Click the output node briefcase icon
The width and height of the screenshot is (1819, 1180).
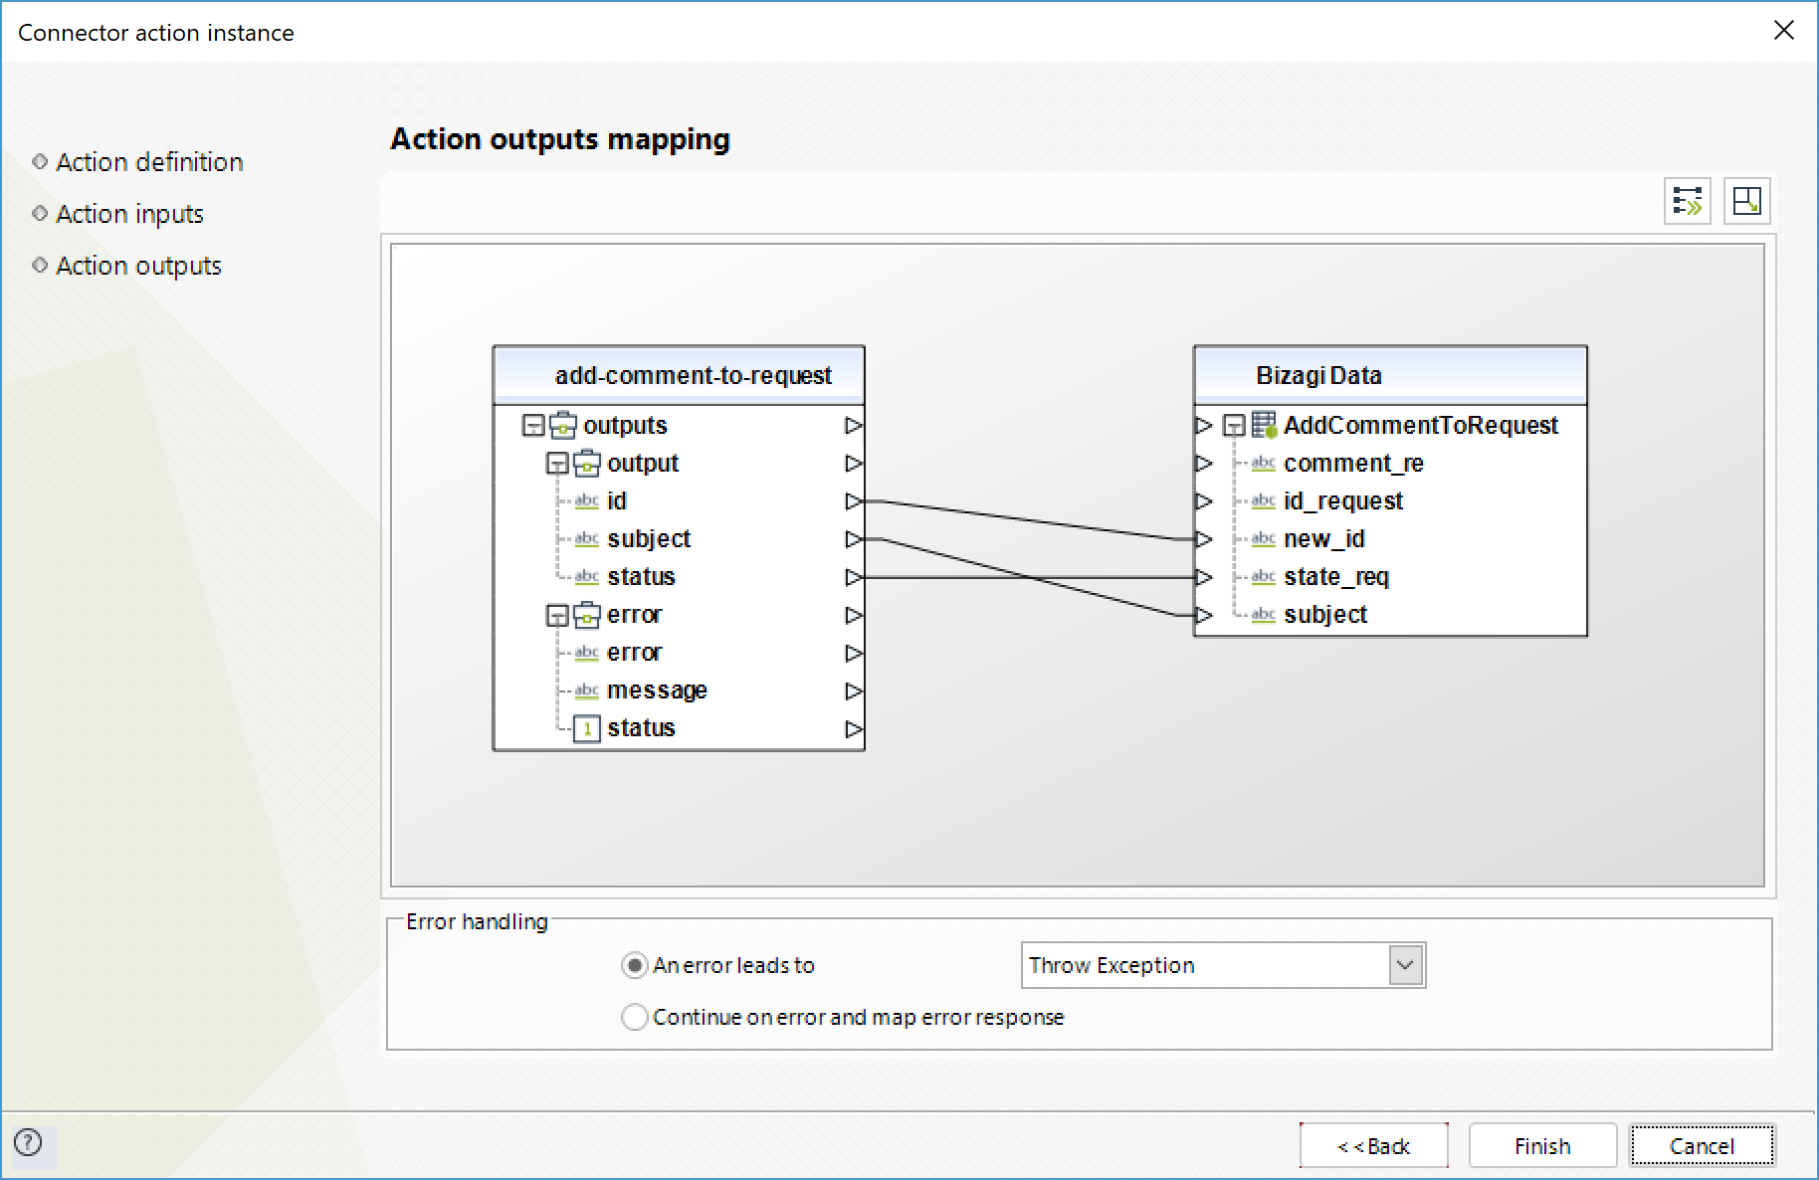[587, 463]
